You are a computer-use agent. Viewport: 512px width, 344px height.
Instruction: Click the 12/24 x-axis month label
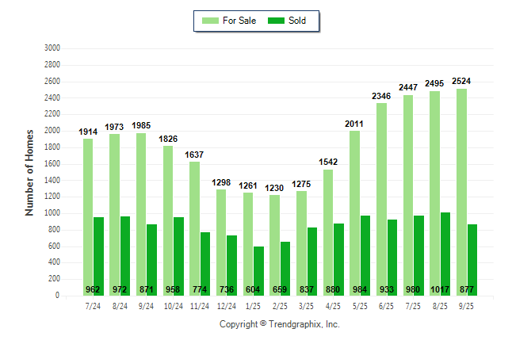click(227, 305)
